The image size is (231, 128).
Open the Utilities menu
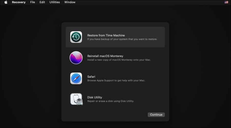tap(55, 2)
